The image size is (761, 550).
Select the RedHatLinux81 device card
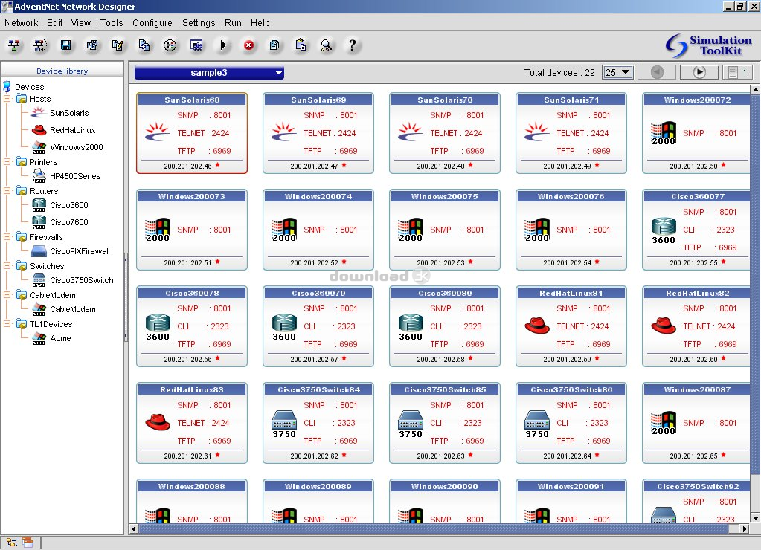coord(571,326)
